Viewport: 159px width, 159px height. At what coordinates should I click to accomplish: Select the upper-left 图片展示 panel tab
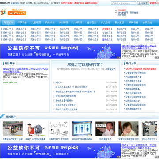point(9,64)
